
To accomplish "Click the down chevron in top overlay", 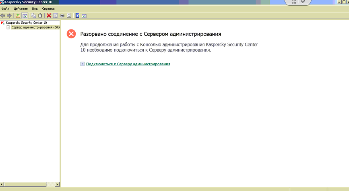I will [x=303, y=2].
